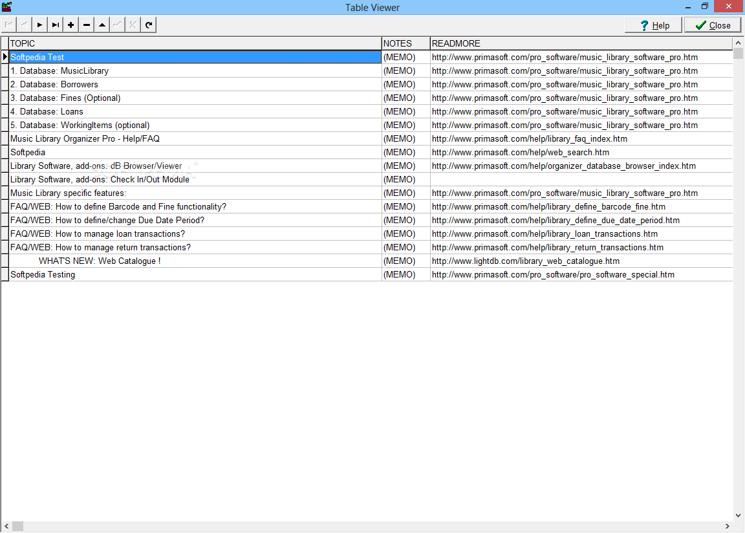Delete current record with minus icon

[87, 25]
